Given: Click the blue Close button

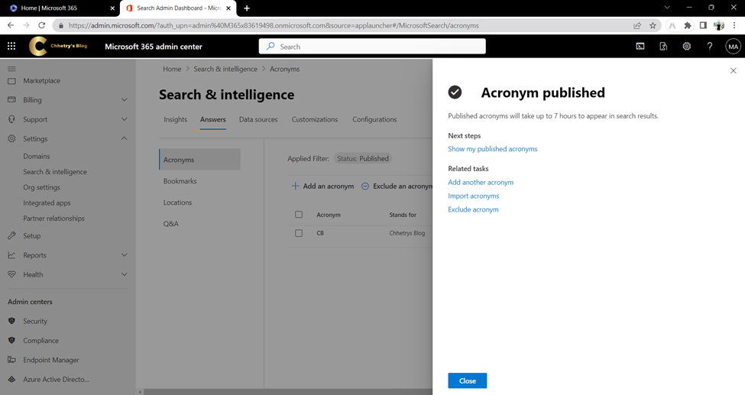Looking at the screenshot, I should 467,380.
